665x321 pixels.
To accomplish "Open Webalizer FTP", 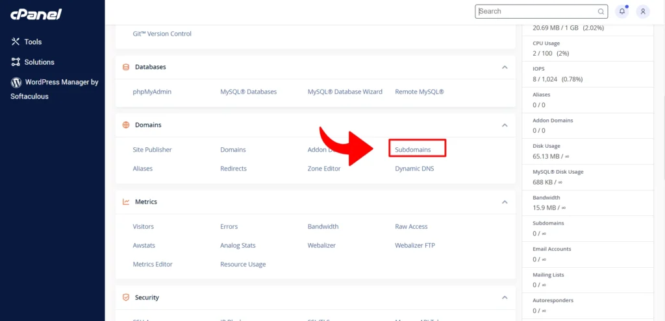I will (x=415, y=245).
